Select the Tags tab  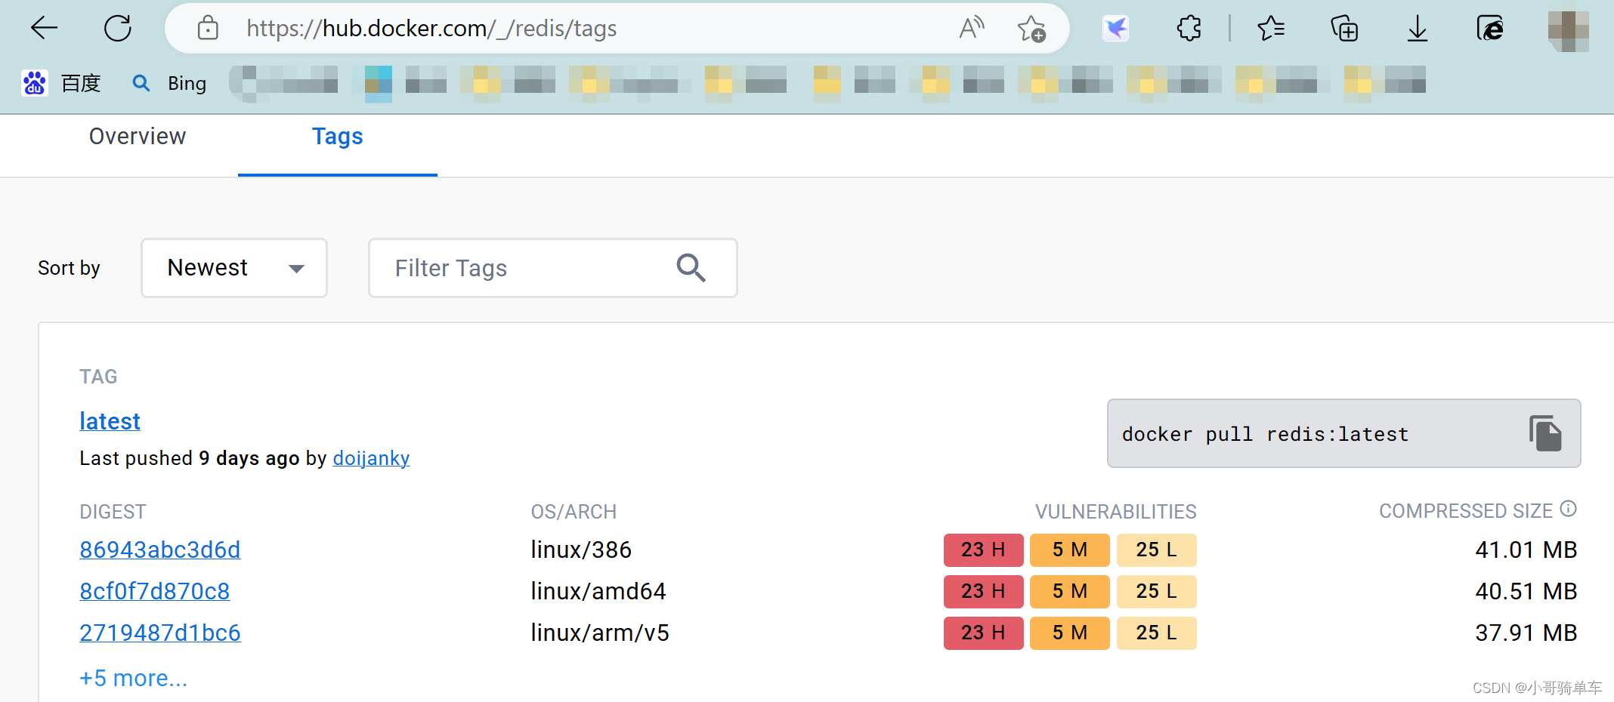338,137
